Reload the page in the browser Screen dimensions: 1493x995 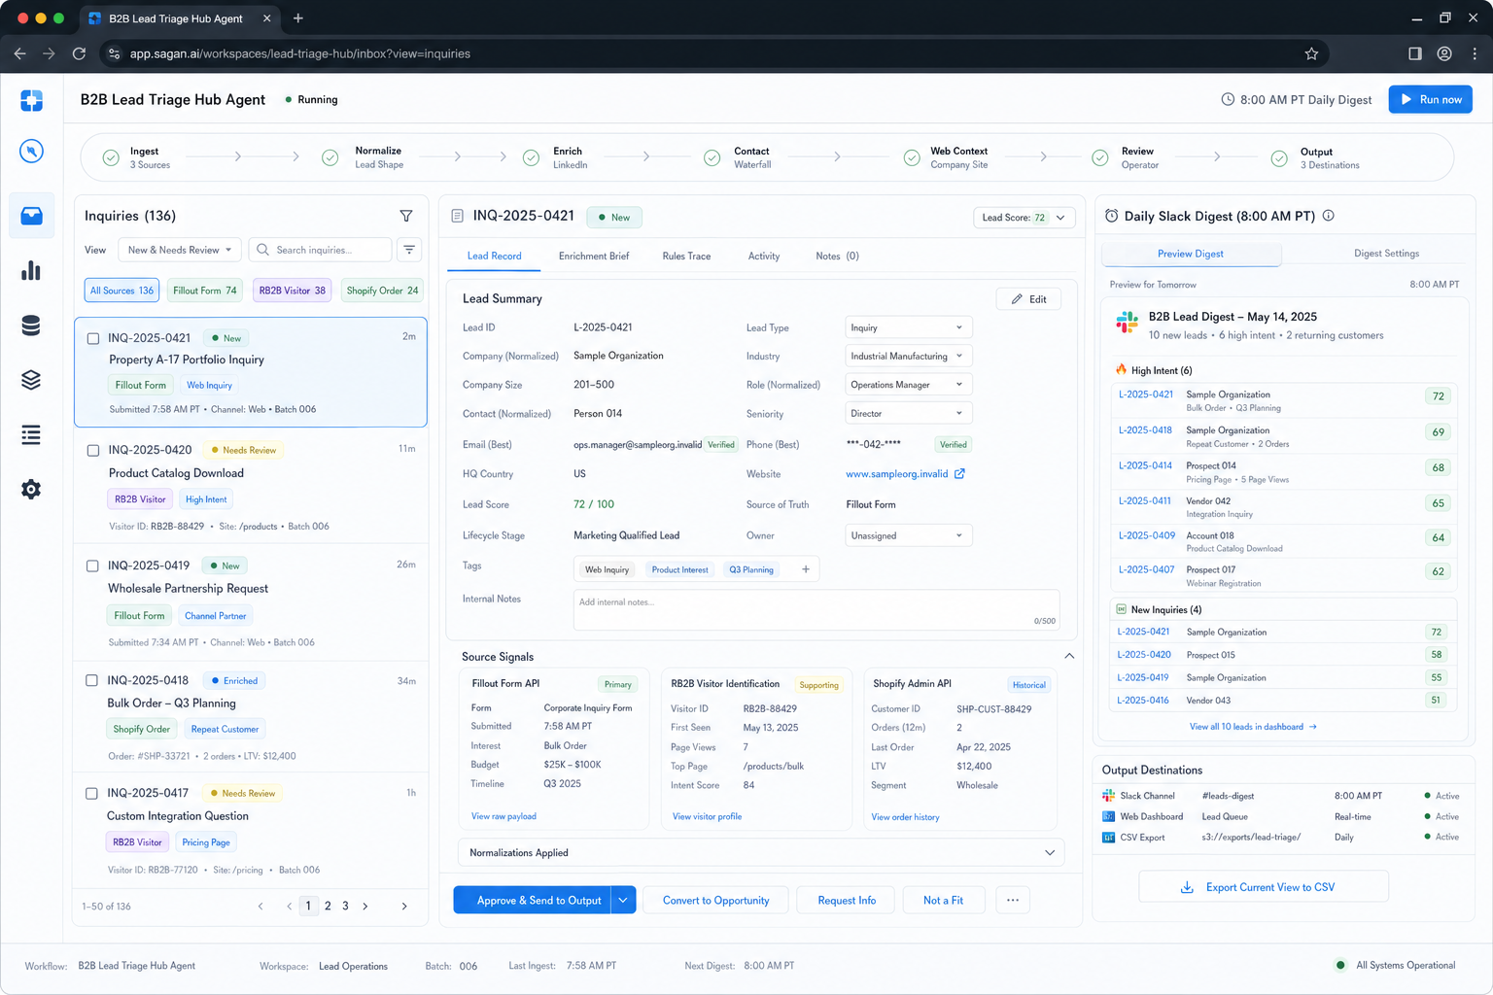click(79, 53)
